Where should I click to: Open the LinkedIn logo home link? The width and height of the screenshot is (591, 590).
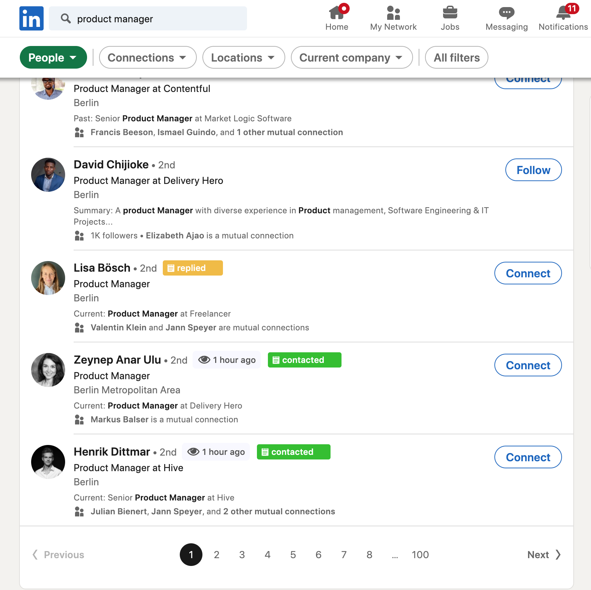click(x=31, y=18)
